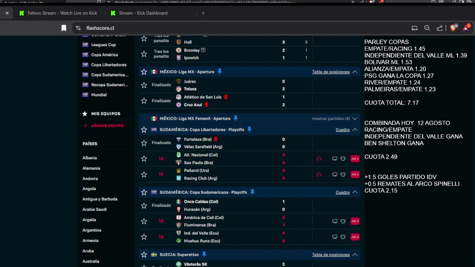Click the jersey icon on Peñarol row

coord(343,174)
